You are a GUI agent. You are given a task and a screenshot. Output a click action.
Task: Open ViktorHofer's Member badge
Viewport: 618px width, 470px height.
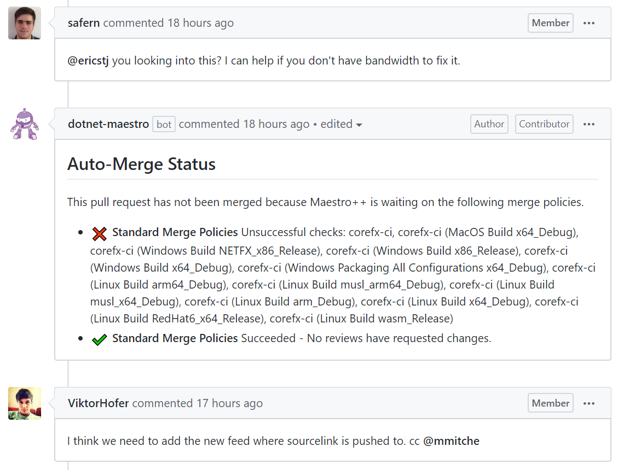[550, 403]
